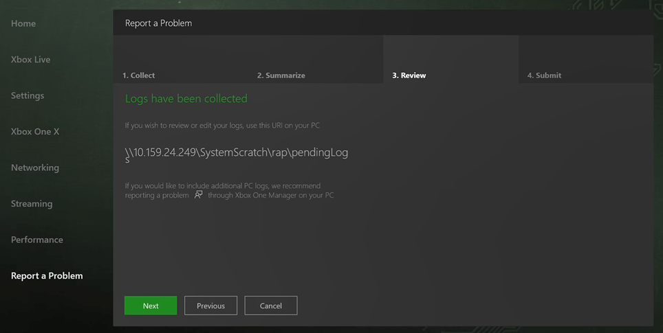Click the report-a-problem feedback icon

click(198, 195)
